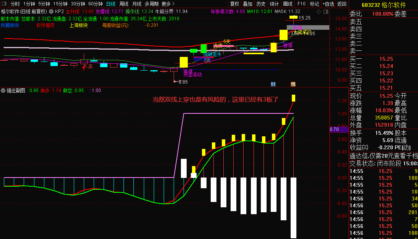Click the diamond marker icon above the chart

click(319, 12)
